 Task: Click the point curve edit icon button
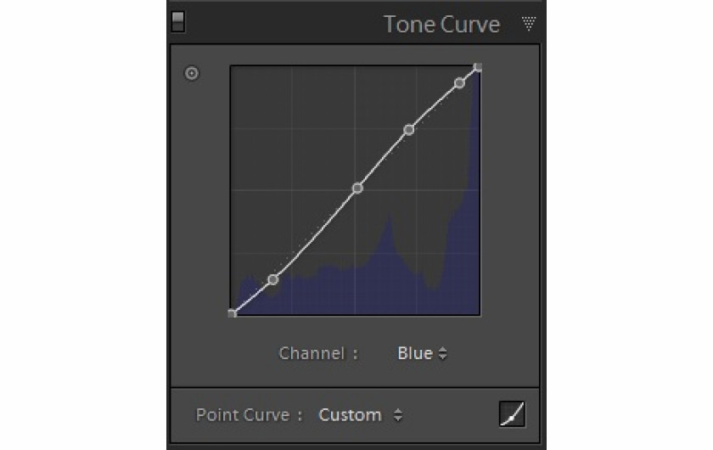(512, 414)
